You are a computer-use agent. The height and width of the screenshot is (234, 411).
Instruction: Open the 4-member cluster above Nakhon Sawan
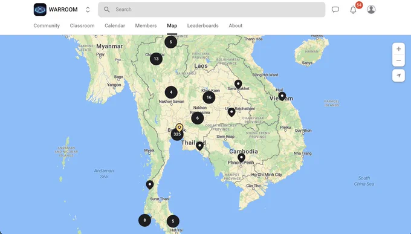click(171, 93)
